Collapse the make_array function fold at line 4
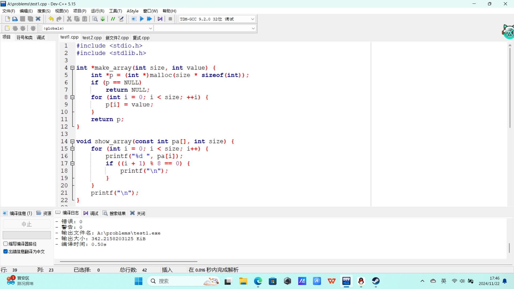 (x=72, y=68)
